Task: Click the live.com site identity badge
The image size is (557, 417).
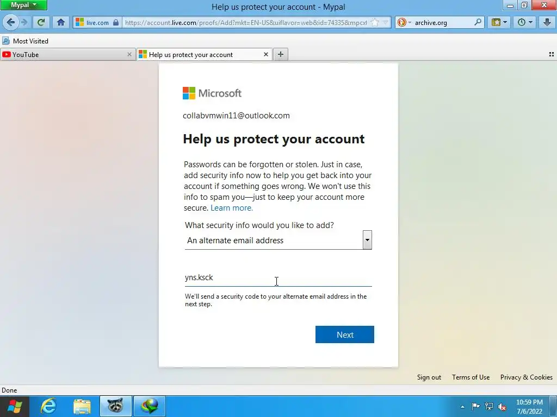Action: (x=97, y=22)
